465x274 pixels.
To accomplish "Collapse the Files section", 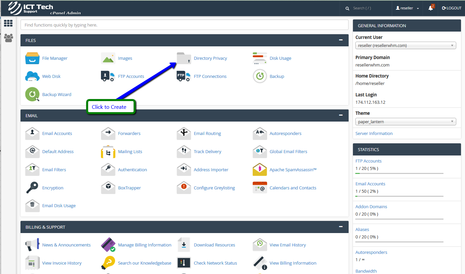I will tap(341, 40).
